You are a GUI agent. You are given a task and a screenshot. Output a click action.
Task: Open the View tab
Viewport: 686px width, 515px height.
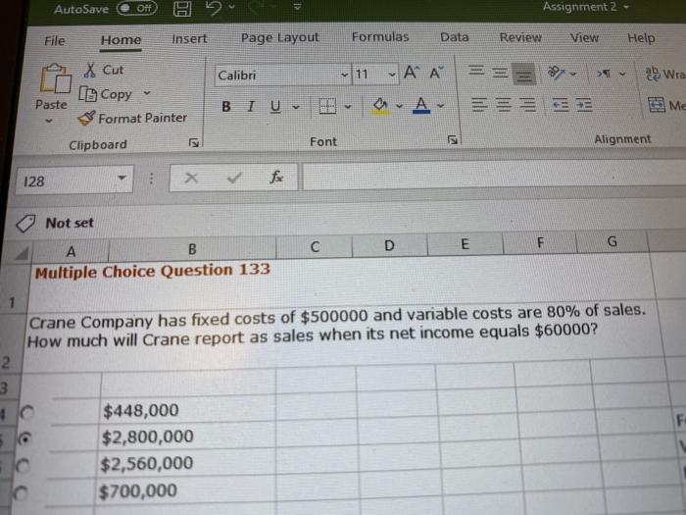point(584,37)
